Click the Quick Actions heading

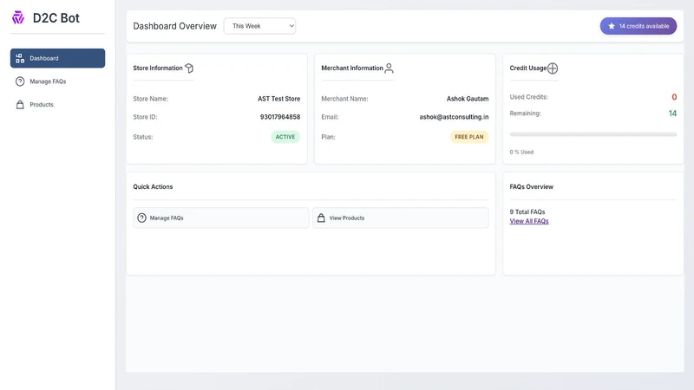(x=153, y=186)
